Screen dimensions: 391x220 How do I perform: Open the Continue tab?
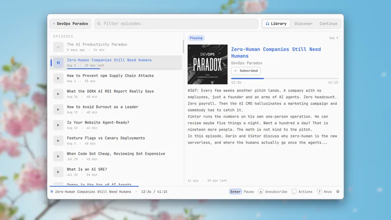coord(328,23)
